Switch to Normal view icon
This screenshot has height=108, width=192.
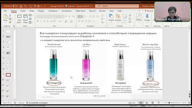141,103
